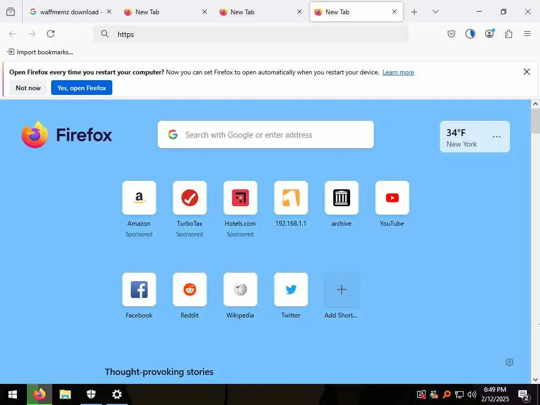
Task: Open the archive shortcut tile
Action: pyautogui.click(x=342, y=198)
